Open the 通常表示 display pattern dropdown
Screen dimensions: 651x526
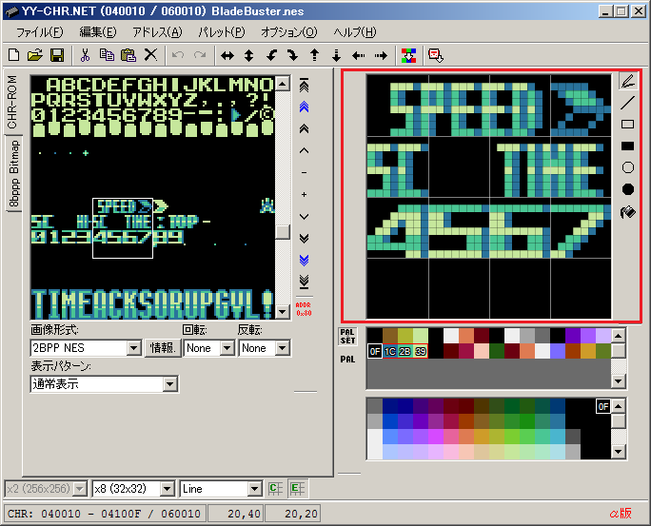point(169,384)
